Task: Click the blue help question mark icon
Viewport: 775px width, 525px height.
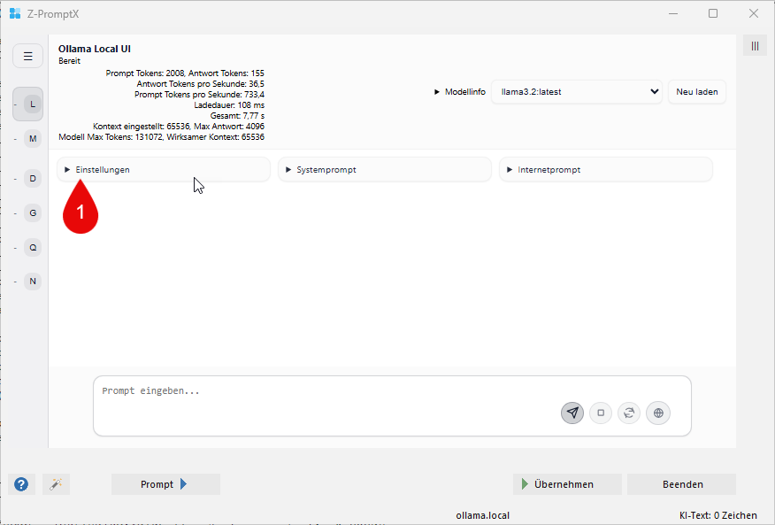Action: point(21,484)
